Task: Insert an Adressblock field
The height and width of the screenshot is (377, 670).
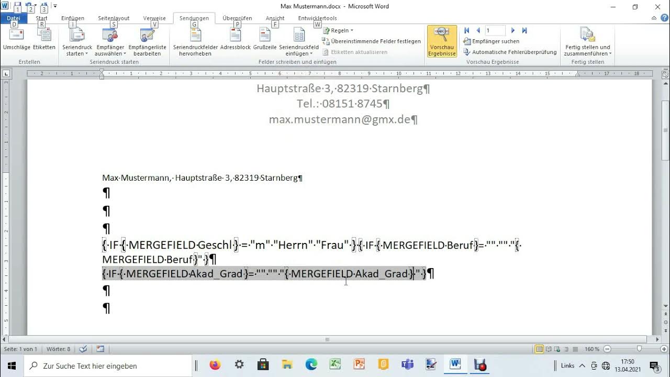Action: 236,39
